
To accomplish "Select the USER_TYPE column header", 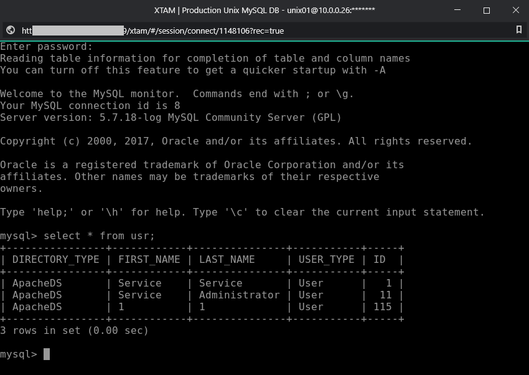I will tap(326, 259).
